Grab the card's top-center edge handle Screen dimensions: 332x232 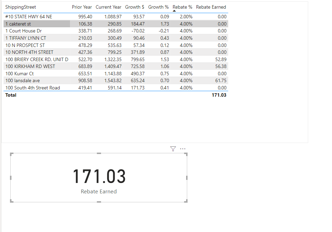pyautogui.click(x=99, y=153)
